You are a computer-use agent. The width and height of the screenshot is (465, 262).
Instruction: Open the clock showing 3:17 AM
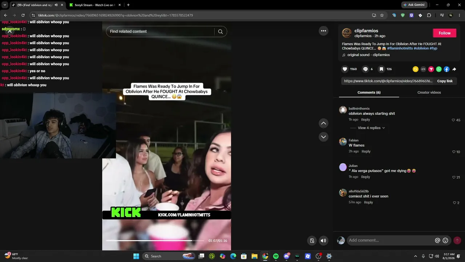click(x=449, y=256)
